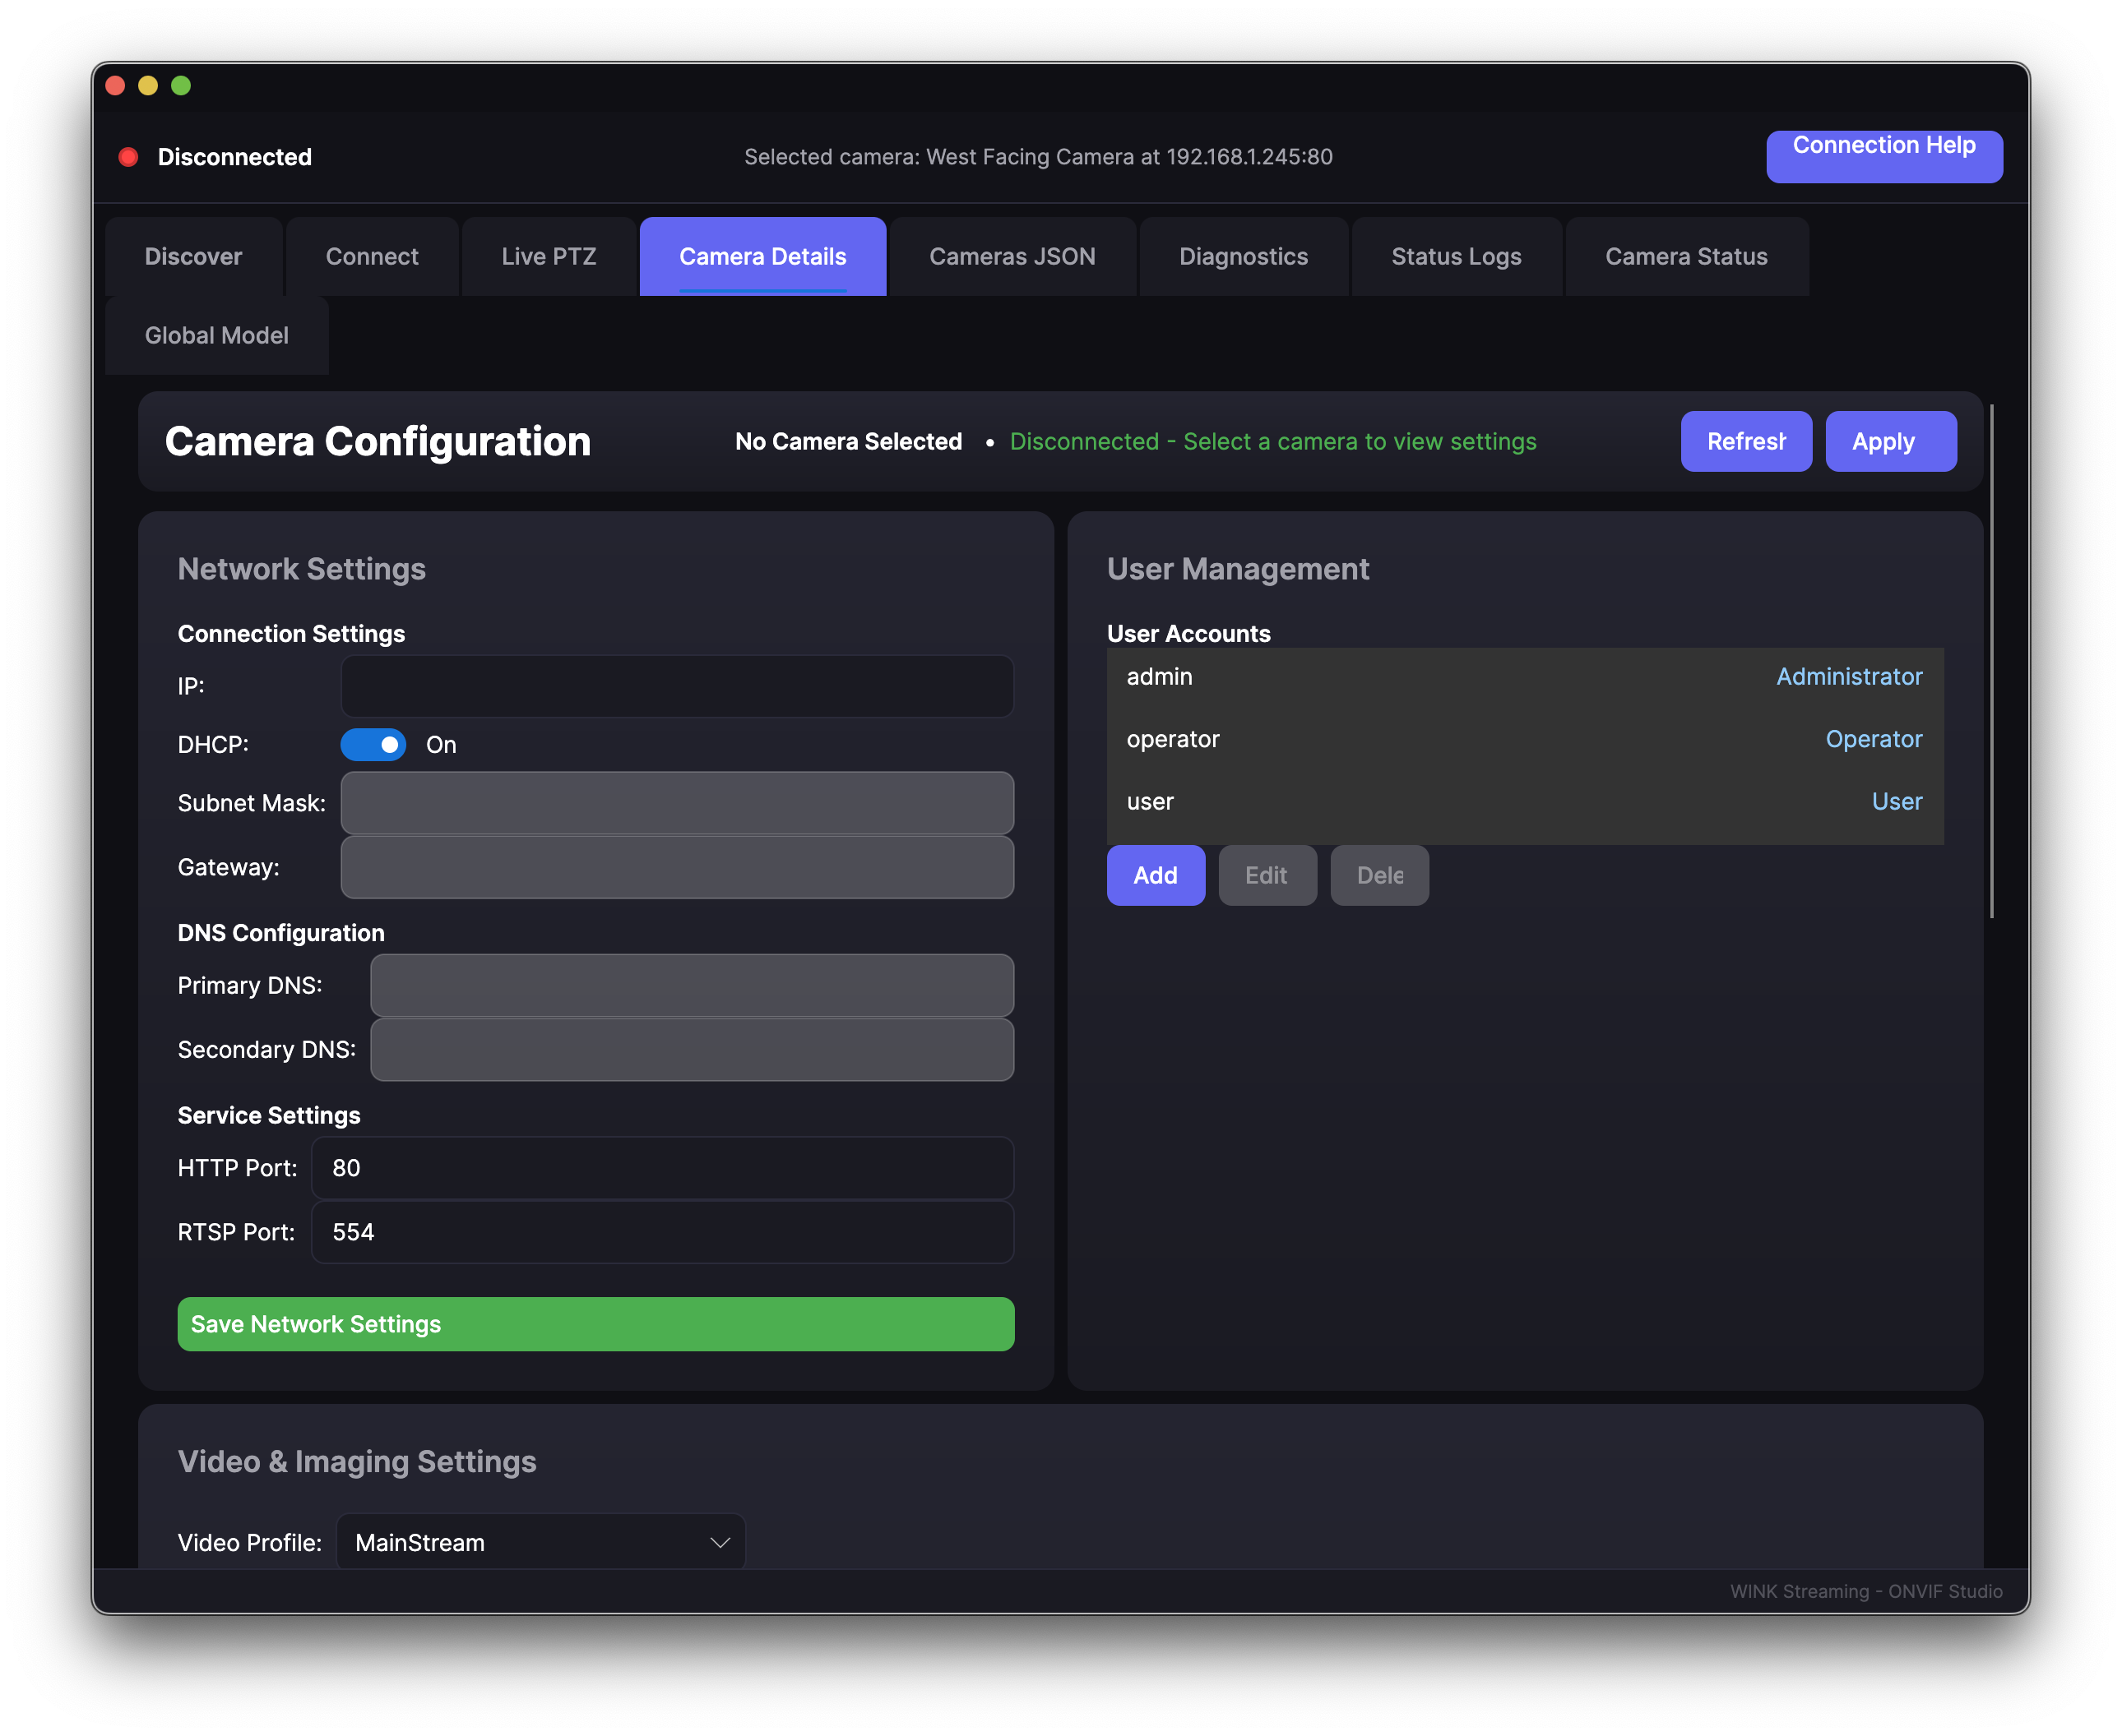
Task: Click the HTTP Port field
Action: pos(662,1168)
